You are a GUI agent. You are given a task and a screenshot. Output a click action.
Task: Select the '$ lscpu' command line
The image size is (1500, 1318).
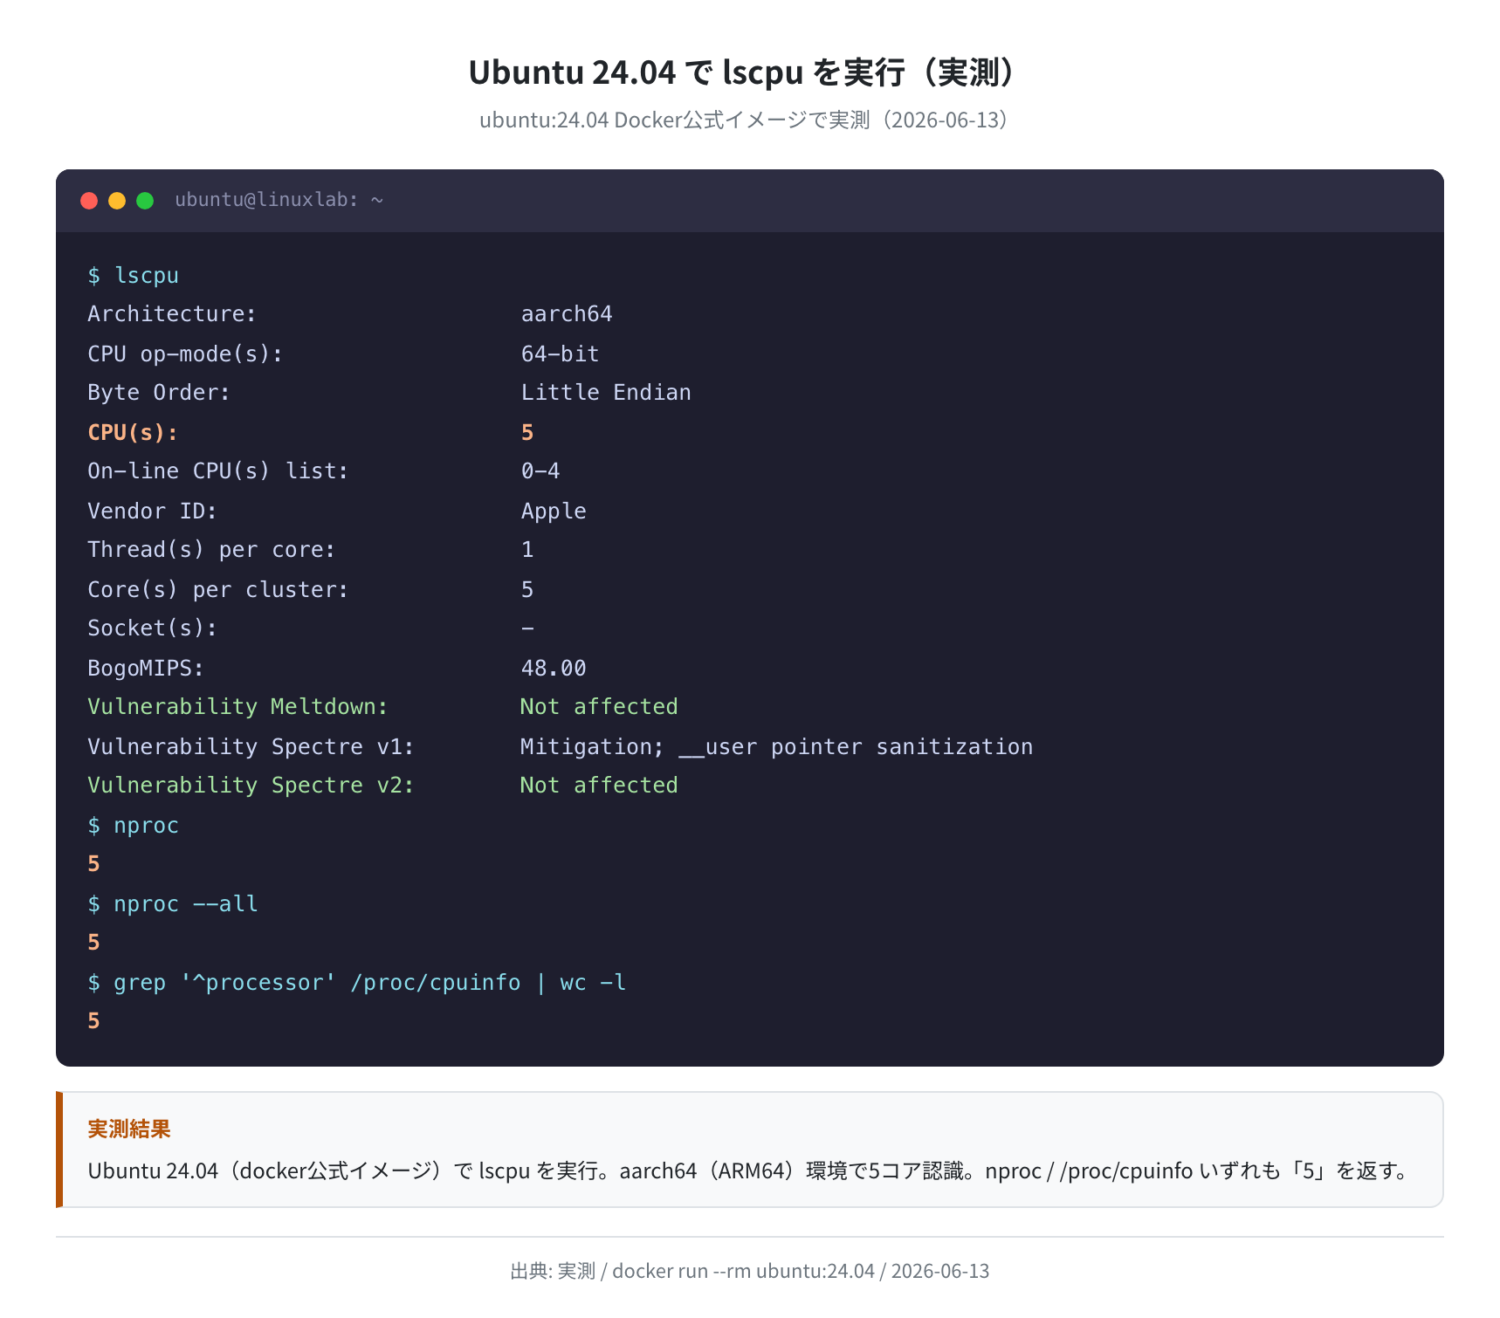(x=133, y=276)
